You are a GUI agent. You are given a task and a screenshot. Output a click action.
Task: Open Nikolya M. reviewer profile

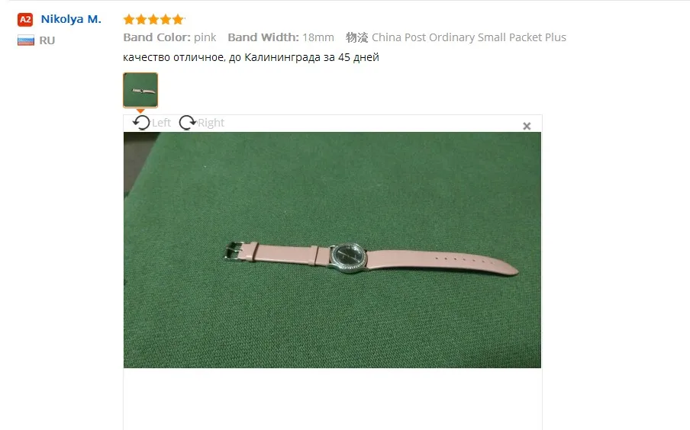(71, 19)
